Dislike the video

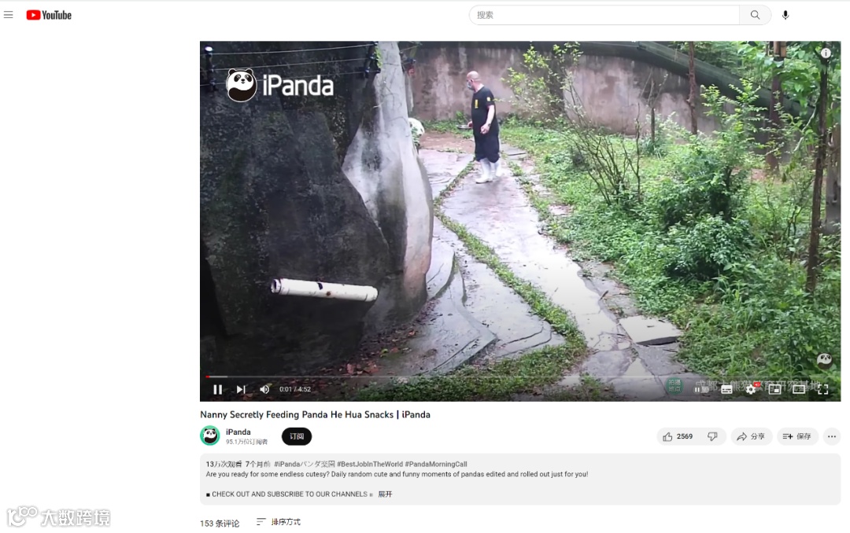pyautogui.click(x=713, y=436)
